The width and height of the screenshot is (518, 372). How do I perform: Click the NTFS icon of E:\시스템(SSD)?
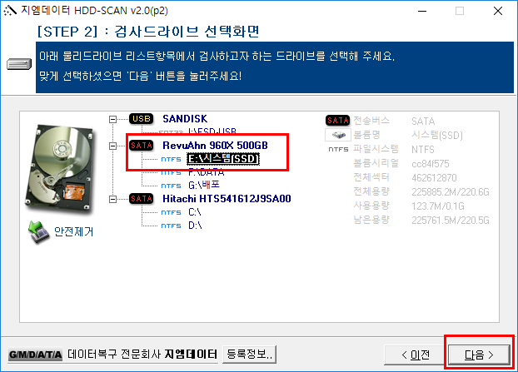171,160
